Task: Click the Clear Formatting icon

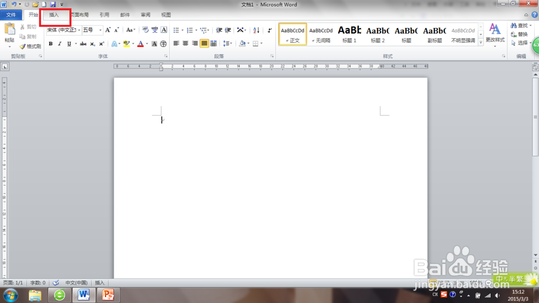Action: pyautogui.click(x=146, y=30)
